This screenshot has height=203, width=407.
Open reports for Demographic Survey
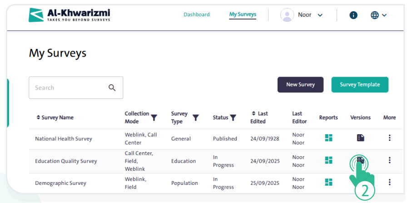tap(328, 182)
